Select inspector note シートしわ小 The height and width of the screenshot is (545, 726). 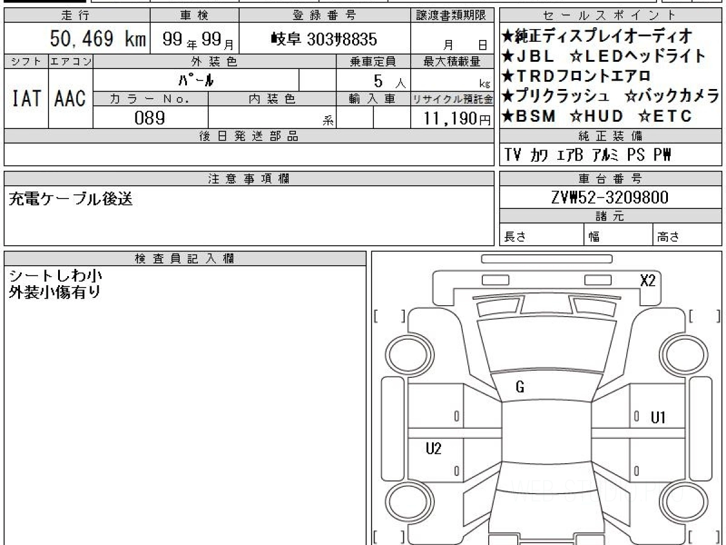tap(56, 276)
